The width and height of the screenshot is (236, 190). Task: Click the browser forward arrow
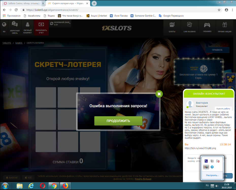(x=10, y=10)
